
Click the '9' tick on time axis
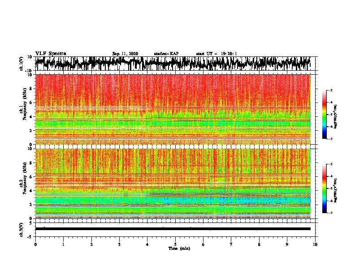(287, 244)
